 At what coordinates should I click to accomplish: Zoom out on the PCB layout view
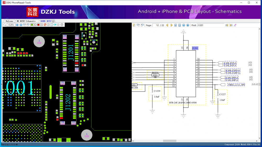[x=21, y=25]
